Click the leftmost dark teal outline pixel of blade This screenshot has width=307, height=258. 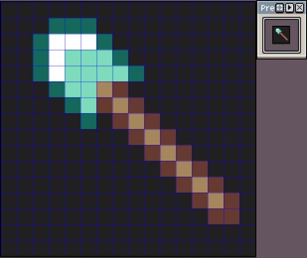(41, 58)
